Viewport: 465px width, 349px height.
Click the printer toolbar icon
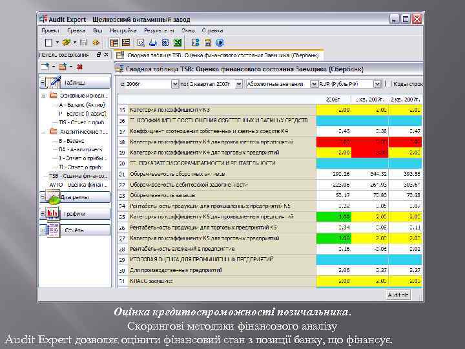(x=153, y=43)
